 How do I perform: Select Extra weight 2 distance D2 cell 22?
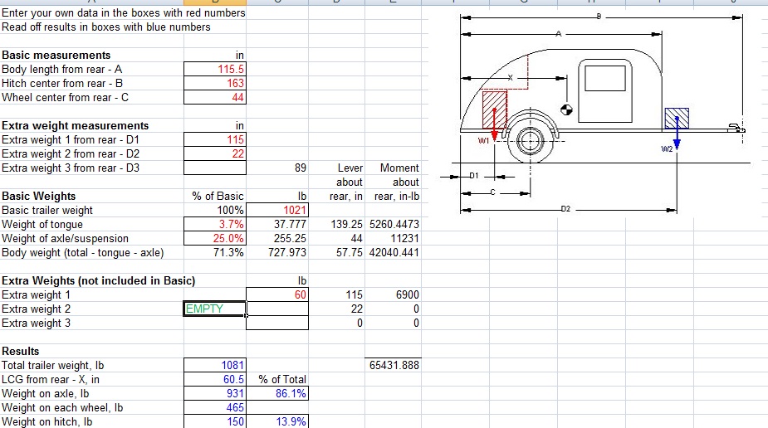click(215, 153)
